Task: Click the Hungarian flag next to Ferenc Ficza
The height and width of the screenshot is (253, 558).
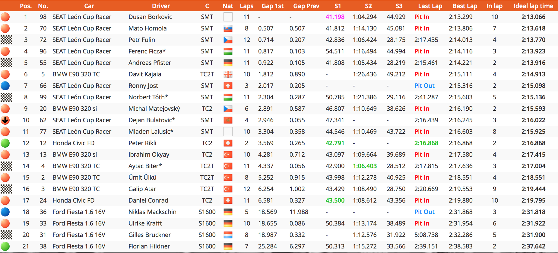Action: pyautogui.click(x=228, y=51)
